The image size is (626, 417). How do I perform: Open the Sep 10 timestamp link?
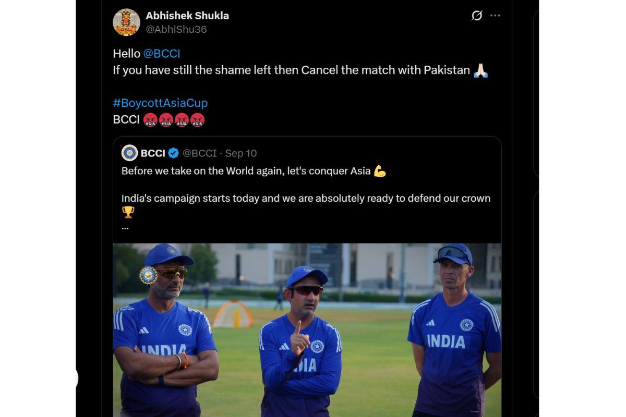(240, 153)
